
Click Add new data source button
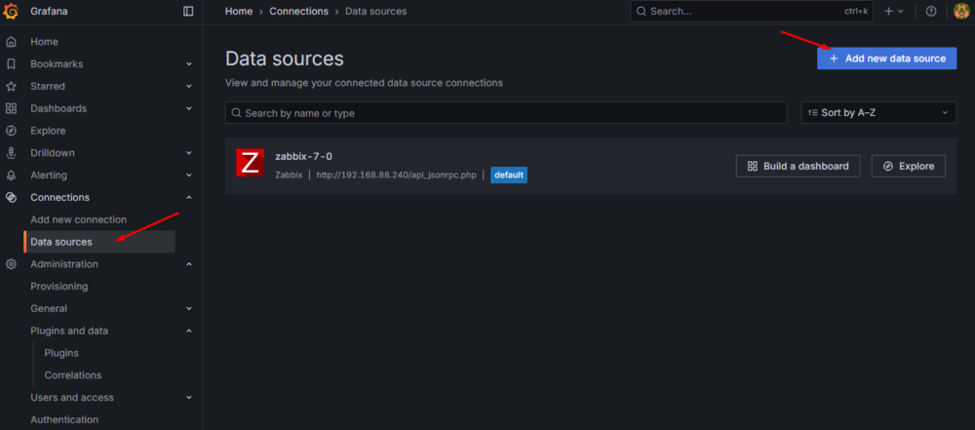[x=886, y=59]
